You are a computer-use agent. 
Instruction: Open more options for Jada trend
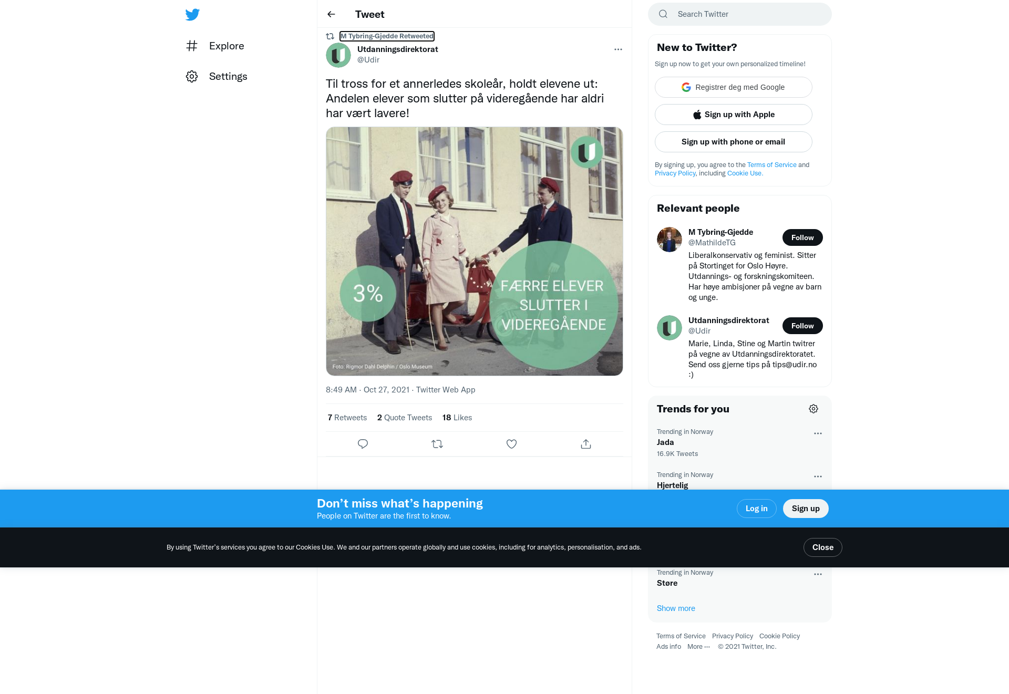click(818, 433)
